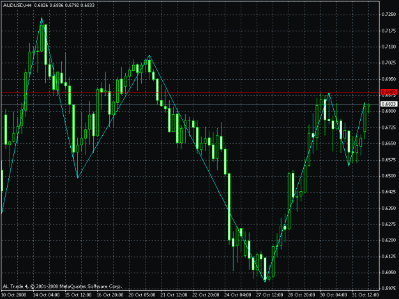Image resolution: width=399 pixels, height=299 pixels.
Task: Click the 14 Oct 04:00 time label
Action: (x=47, y=295)
